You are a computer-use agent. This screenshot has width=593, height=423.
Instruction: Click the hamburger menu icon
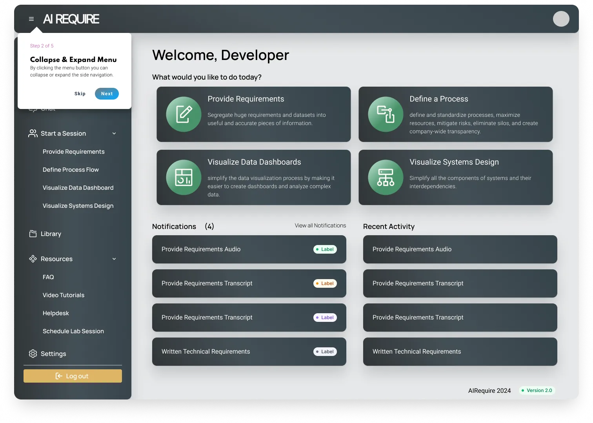(31, 19)
